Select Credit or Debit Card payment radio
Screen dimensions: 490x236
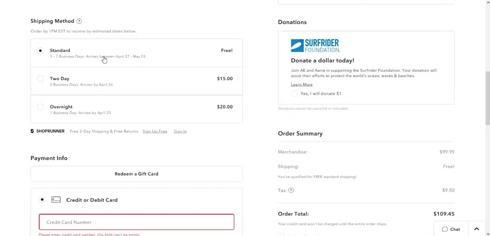click(x=42, y=200)
